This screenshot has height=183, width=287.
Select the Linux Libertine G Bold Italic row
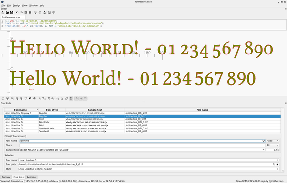tap(143, 122)
